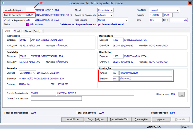
Task: Click the Destinatário Município NOVO HAMBURGO
Action: [158, 46]
